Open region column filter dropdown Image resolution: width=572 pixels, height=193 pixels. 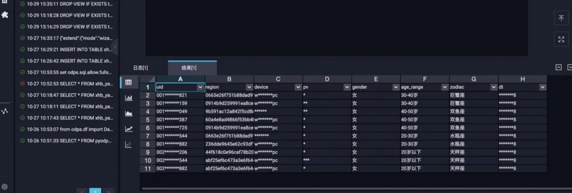pyautogui.click(x=249, y=87)
